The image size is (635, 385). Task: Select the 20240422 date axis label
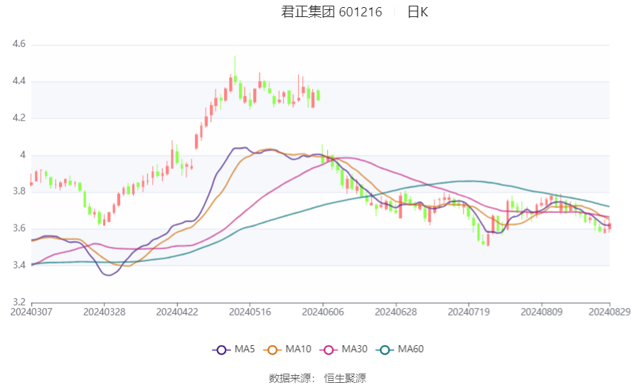pyautogui.click(x=177, y=313)
